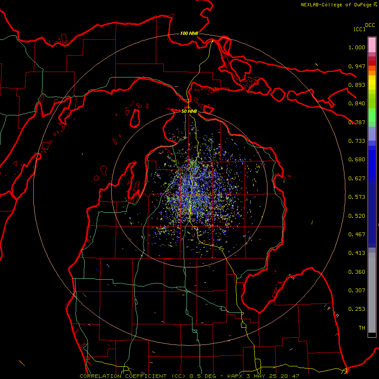Select the 0.253 scale value

[357, 309]
